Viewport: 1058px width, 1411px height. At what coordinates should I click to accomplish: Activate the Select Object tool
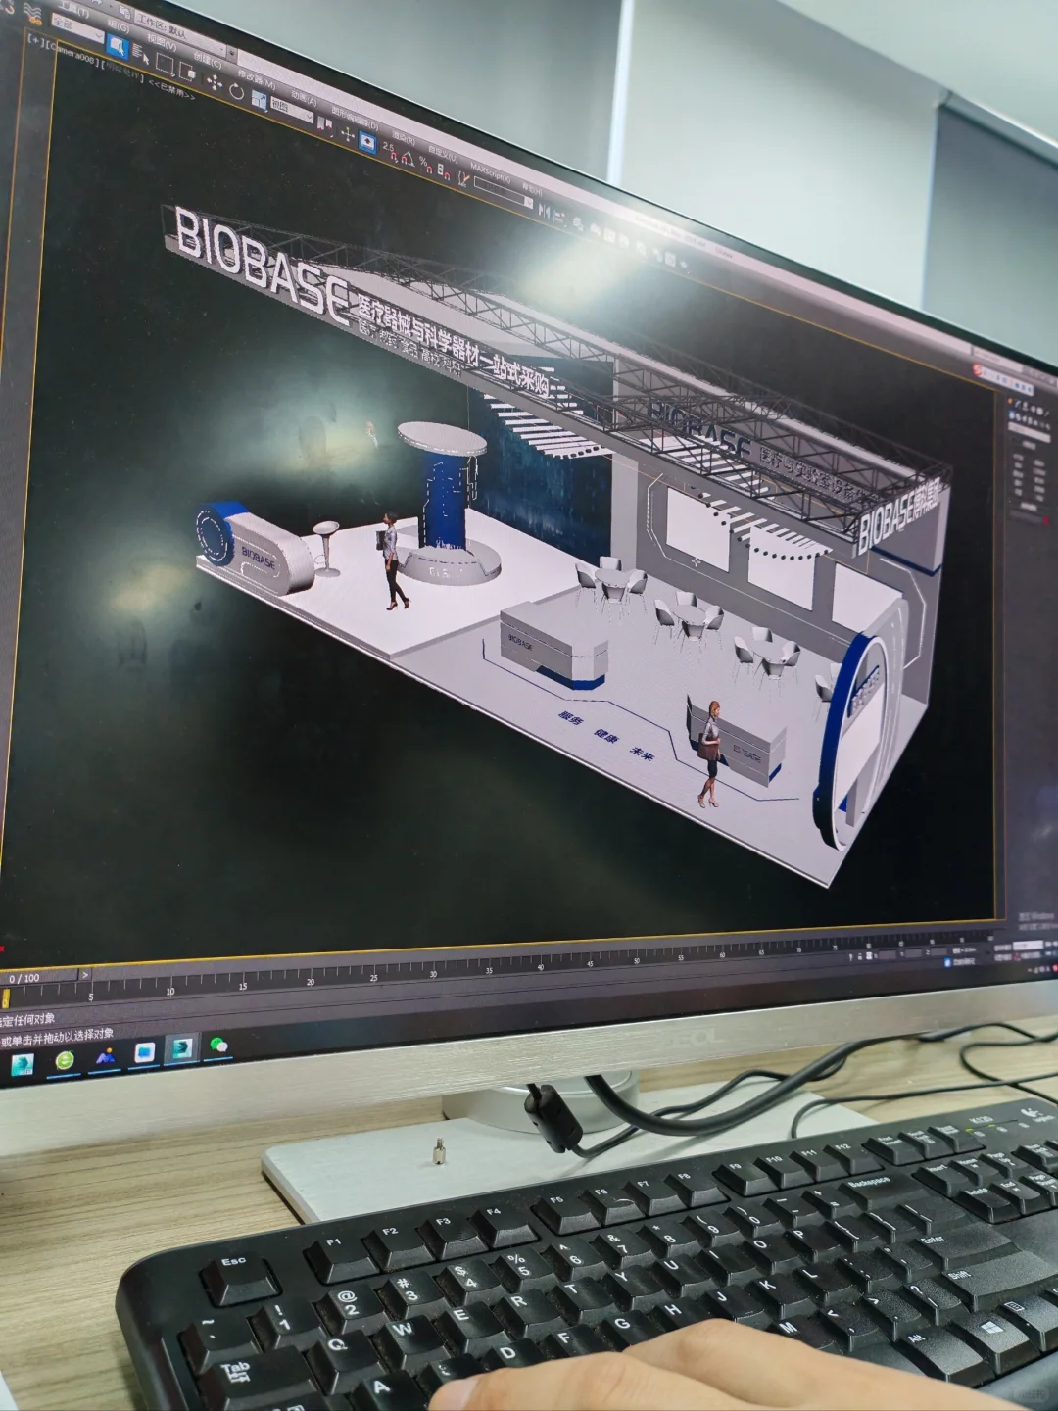coord(118,46)
